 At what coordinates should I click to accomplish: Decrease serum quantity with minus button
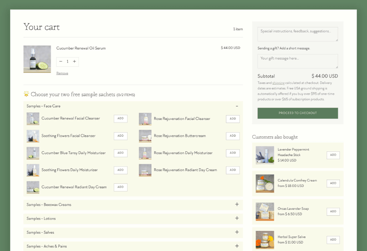(61, 61)
